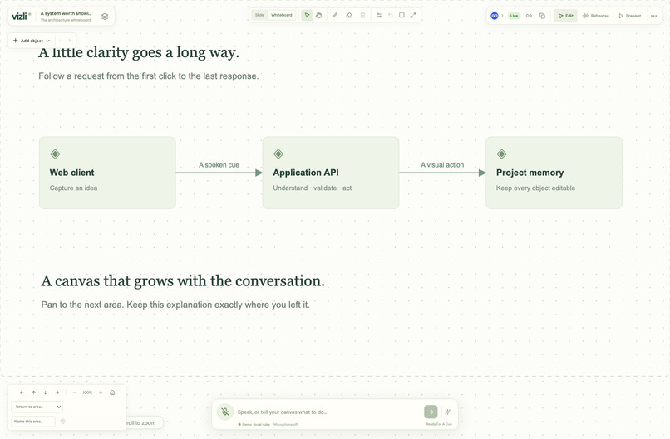
Task: Click the duplicate copy icon
Action: pyautogui.click(x=542, y=16)
